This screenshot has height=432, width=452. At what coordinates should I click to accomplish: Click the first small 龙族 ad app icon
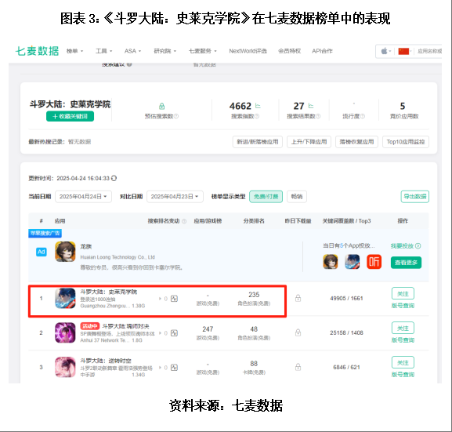tap(331, 261)
